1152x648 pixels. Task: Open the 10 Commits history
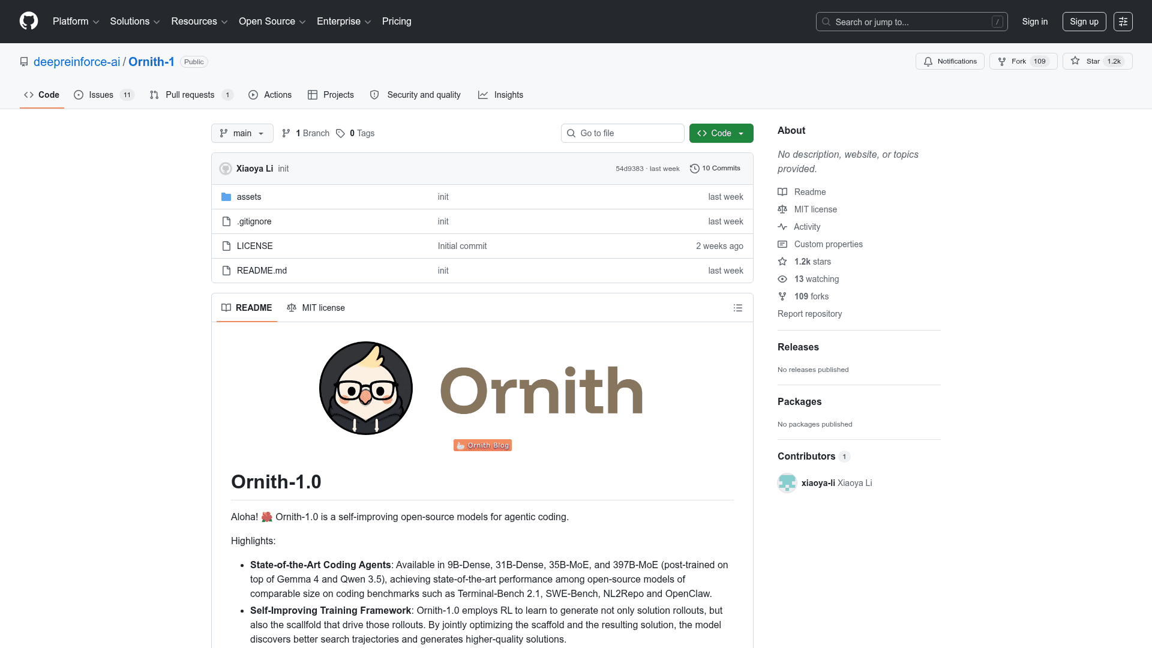715,169
